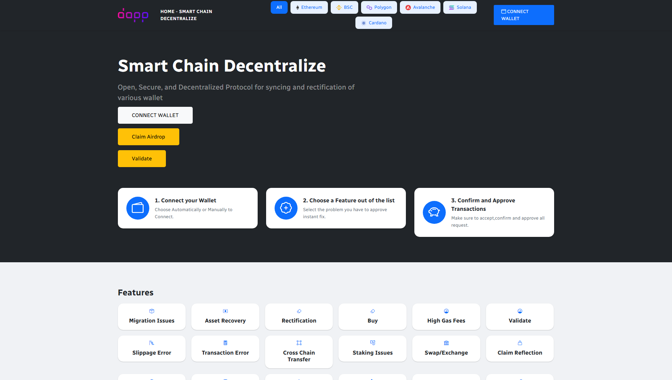Filter by Polygon chain
Image resolution: width=672 pixels, height=380 pixels.
pyautogui.click(x=379, y=7)
